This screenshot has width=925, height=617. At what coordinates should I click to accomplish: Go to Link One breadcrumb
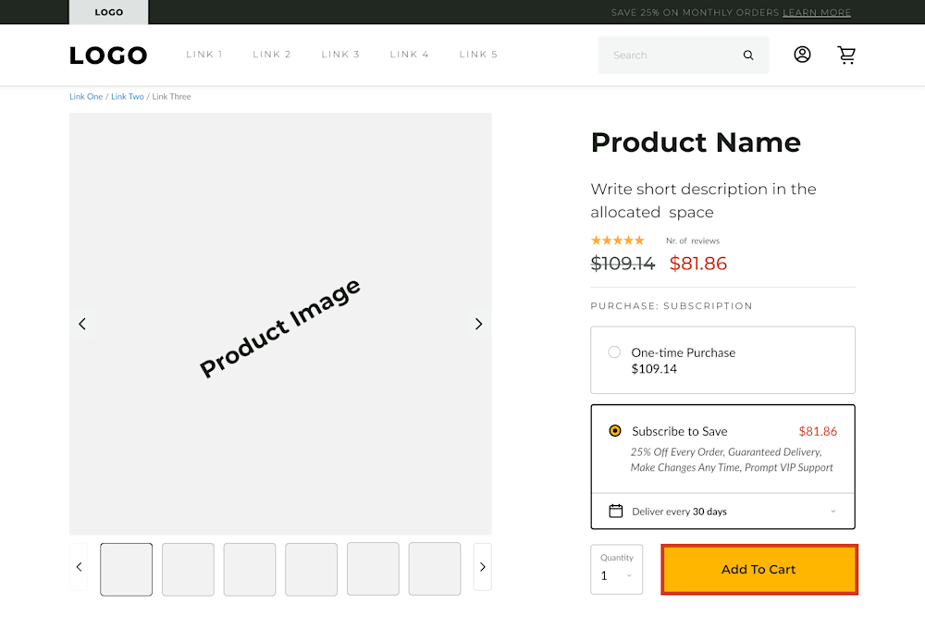pyautogui.click(x=86, y=96)
